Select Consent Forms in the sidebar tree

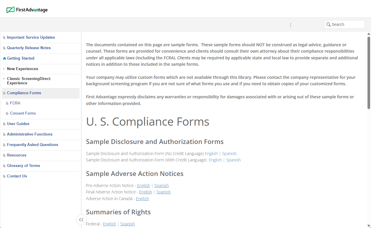point(23,113)
